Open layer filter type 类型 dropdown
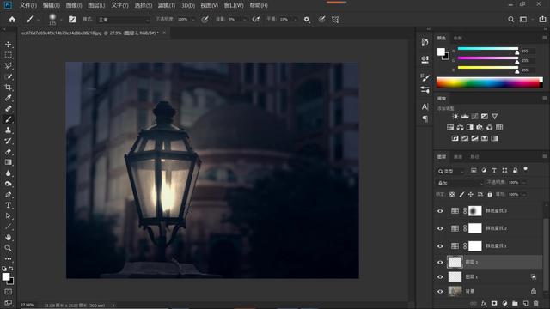550x309 pixels. 450,171
